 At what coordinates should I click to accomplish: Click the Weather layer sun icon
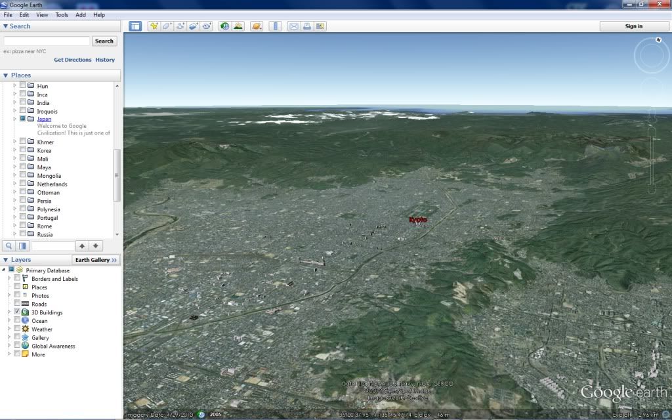tap(26, 329)
